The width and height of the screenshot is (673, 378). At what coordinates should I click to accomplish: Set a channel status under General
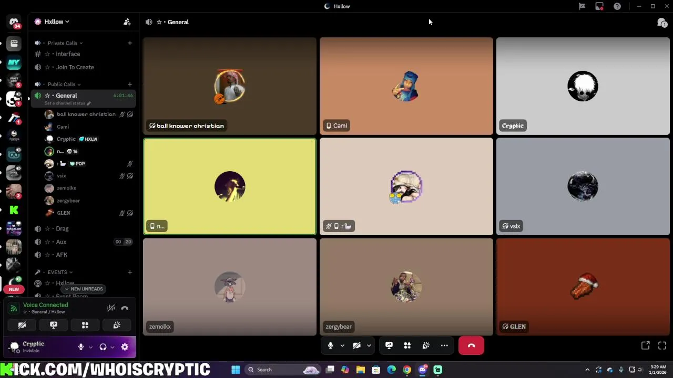pos(67,103)
